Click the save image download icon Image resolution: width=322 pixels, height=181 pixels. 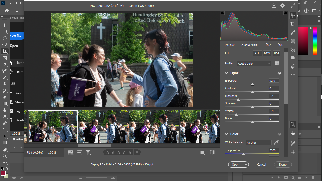pos(274,6)
